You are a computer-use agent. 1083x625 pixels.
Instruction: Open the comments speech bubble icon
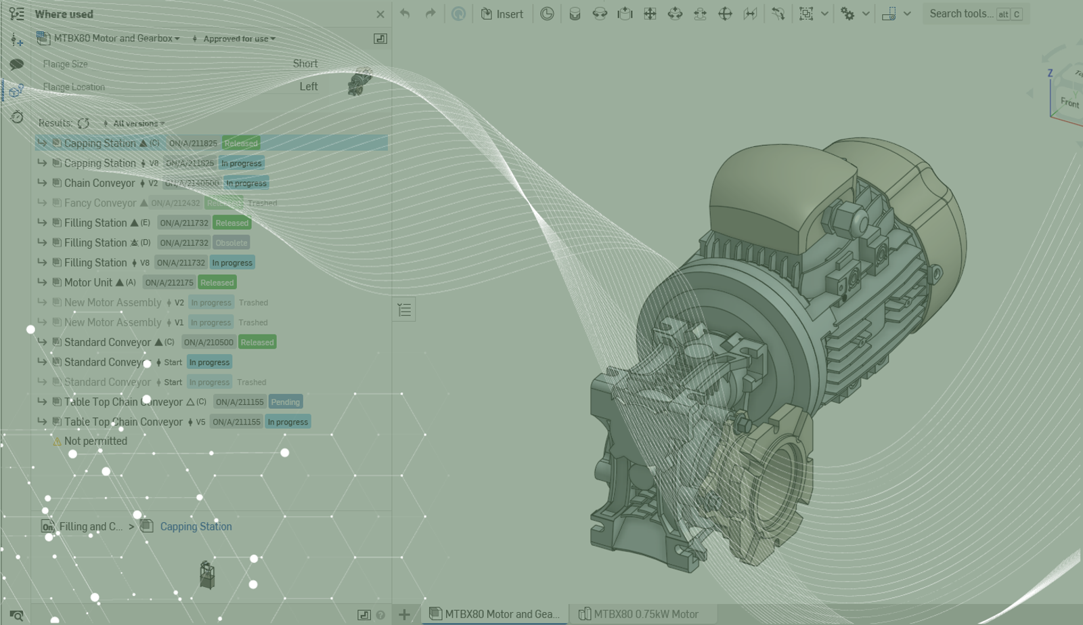pos(16,64)
